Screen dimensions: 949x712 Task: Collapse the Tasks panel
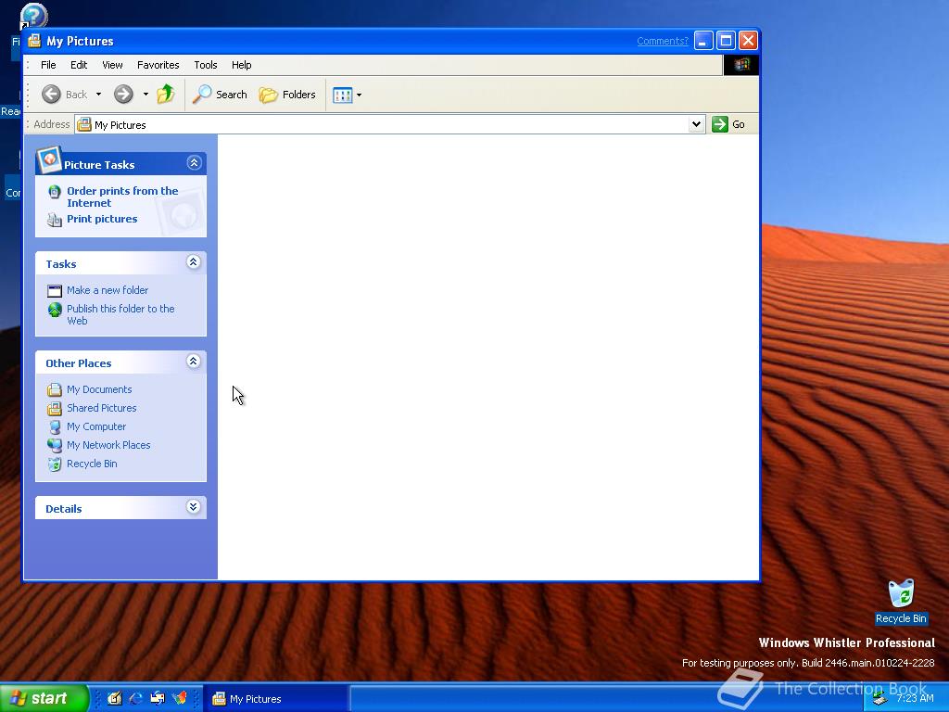[193, 262]
